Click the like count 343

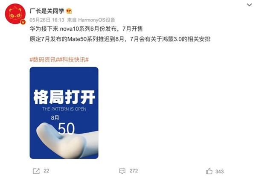pyautogui.click(x=220, y=172)
